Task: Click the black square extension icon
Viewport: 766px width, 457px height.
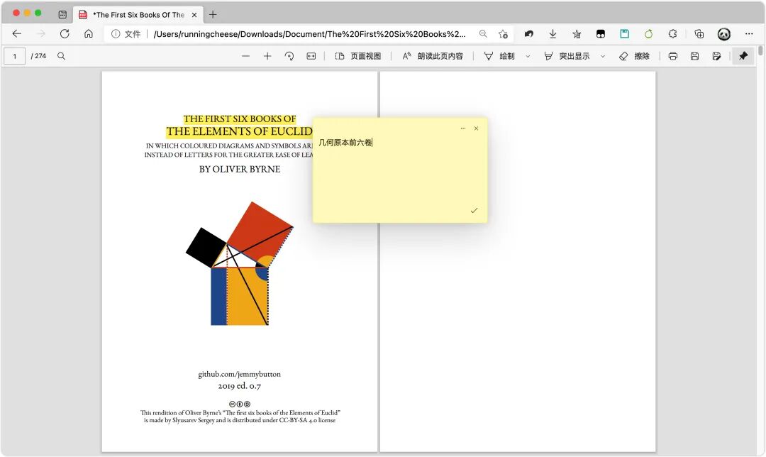Action: pos(601,34)
